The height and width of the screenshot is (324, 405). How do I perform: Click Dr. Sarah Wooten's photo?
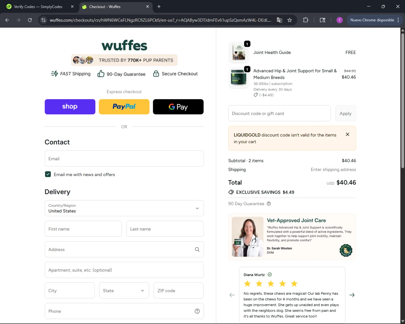(x=248, y=237)
